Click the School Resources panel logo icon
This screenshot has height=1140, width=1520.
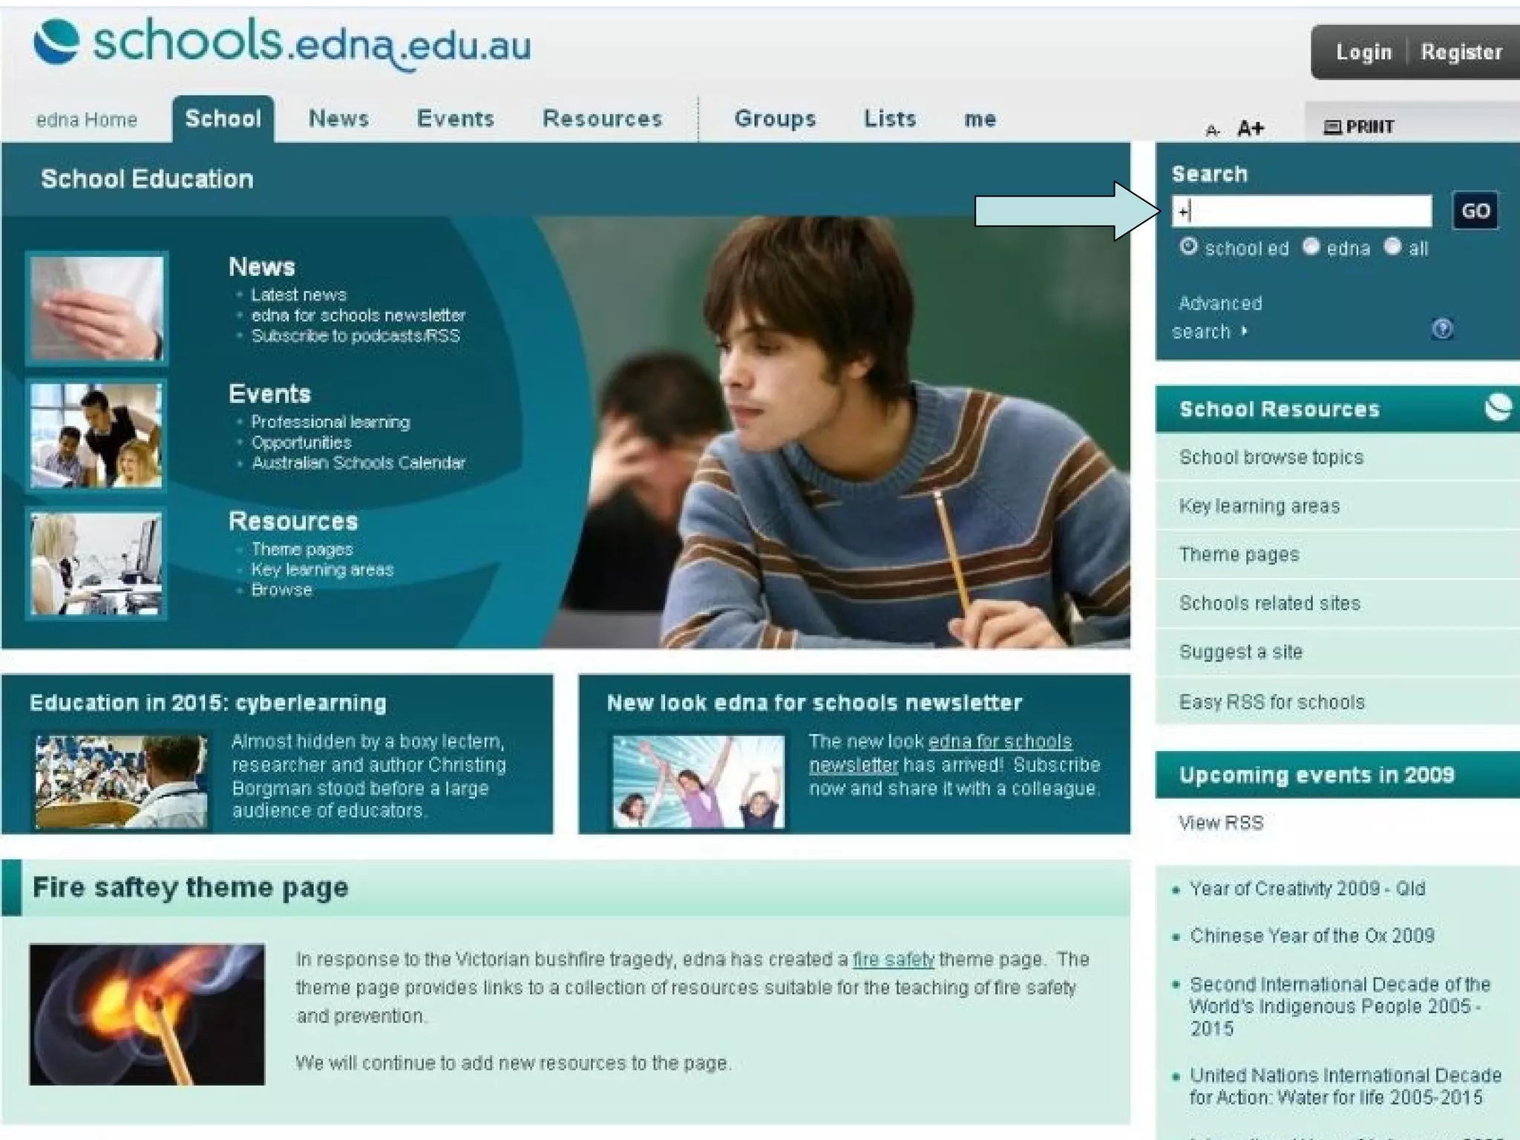tap(1498, 407)
